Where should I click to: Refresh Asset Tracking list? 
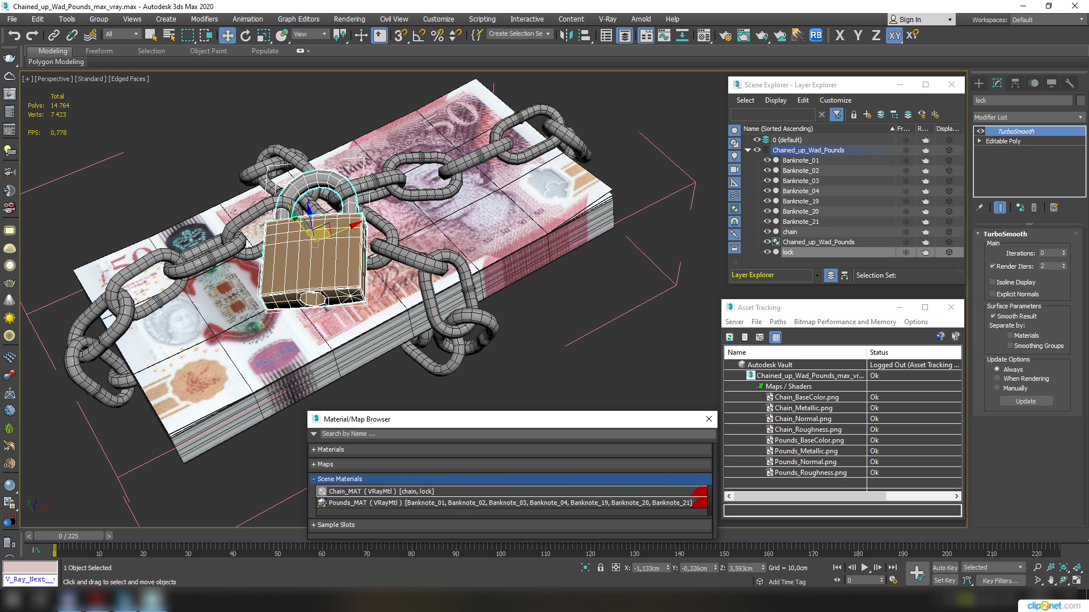pyautogui.click(x=730, y=337)
